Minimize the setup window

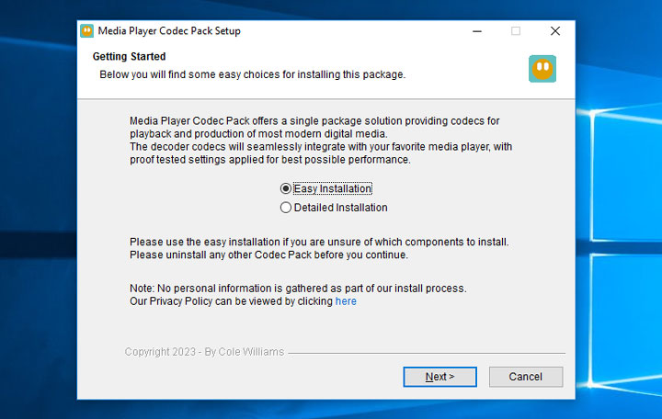coord(475,31)
